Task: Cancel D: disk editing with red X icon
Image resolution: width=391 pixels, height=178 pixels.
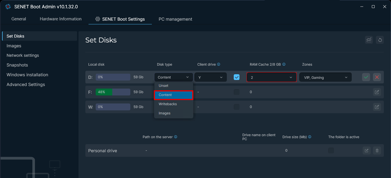Action: [x=377, y=77]
